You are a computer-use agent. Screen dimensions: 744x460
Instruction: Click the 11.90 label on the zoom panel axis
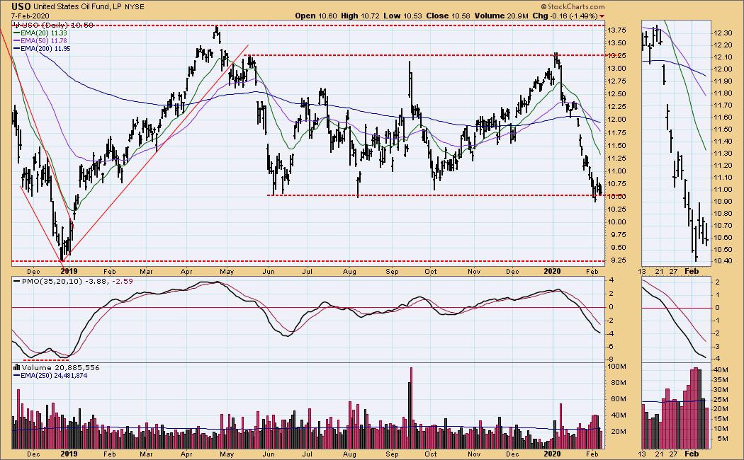pos(721,81)
